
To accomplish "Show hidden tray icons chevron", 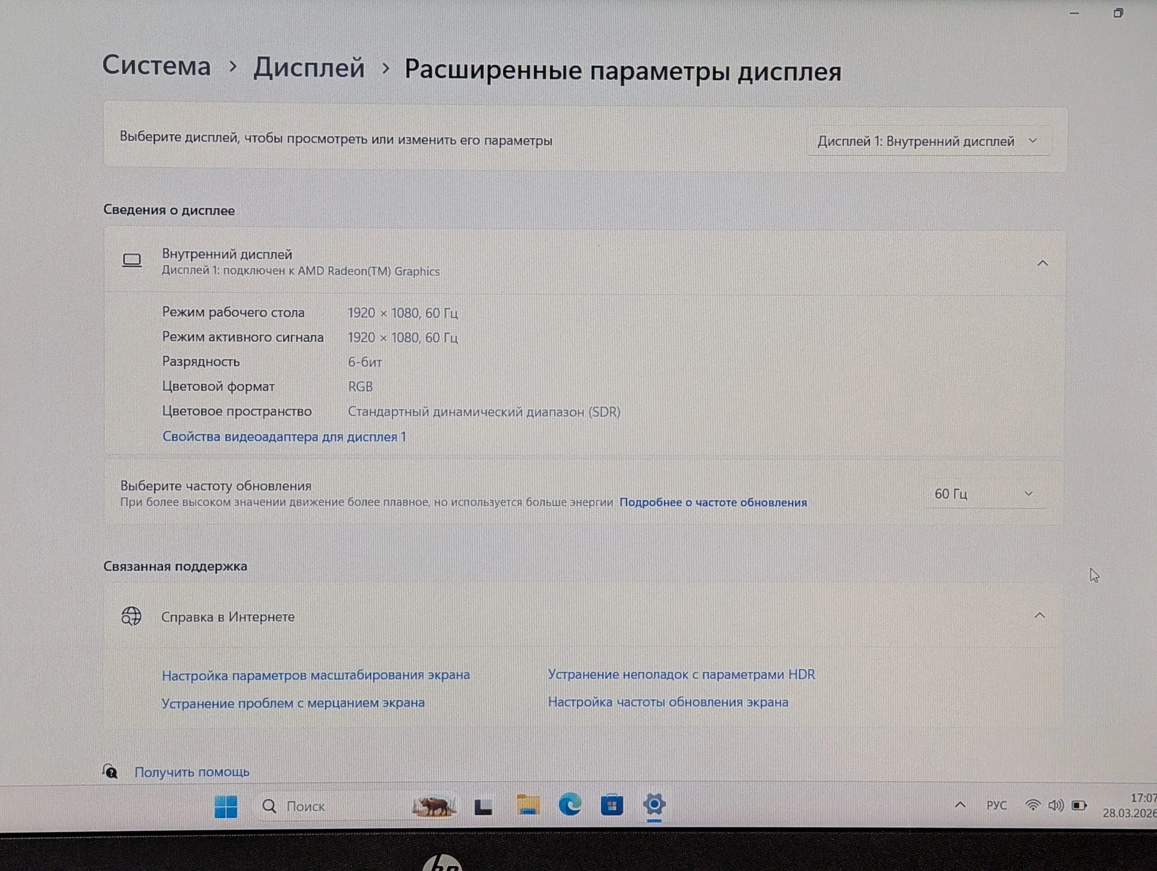I will [x=960, y=804].
